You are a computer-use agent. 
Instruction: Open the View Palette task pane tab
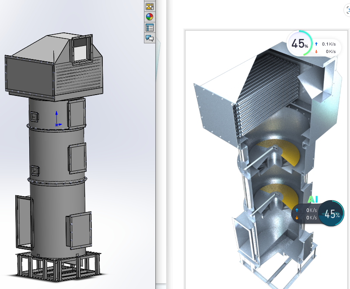click(x=150, y=7)
